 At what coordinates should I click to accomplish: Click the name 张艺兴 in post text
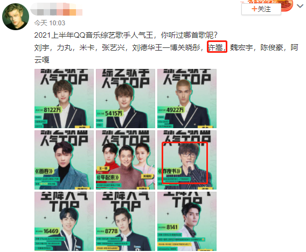[113, 47]
